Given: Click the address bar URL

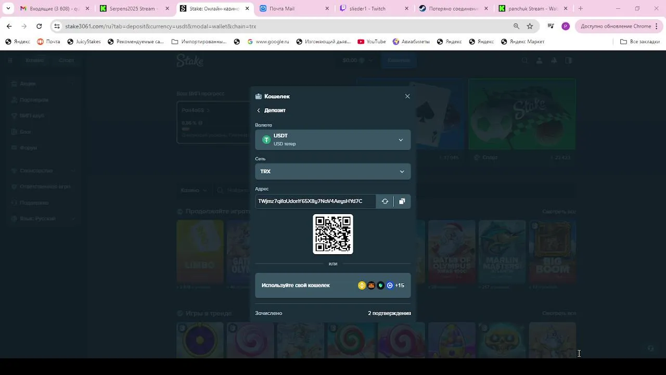Looking at the screenshot, I should (160, 26).
